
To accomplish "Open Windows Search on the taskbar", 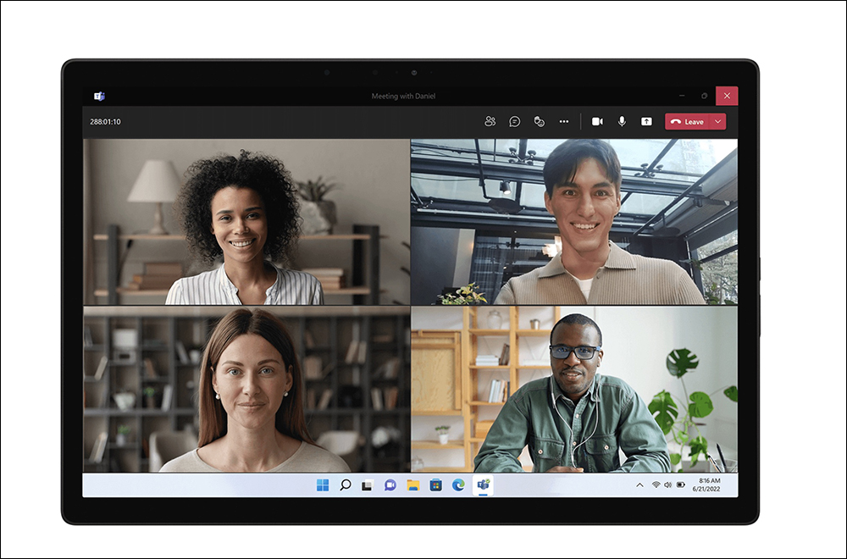I will [x=345, y=485].
